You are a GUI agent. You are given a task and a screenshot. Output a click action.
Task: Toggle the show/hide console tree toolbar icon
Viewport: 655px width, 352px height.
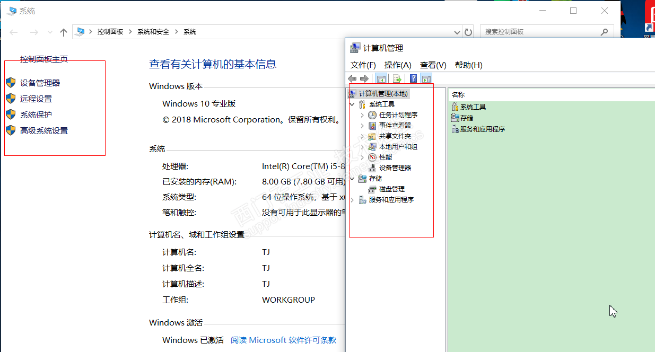(x=381, y=79)
